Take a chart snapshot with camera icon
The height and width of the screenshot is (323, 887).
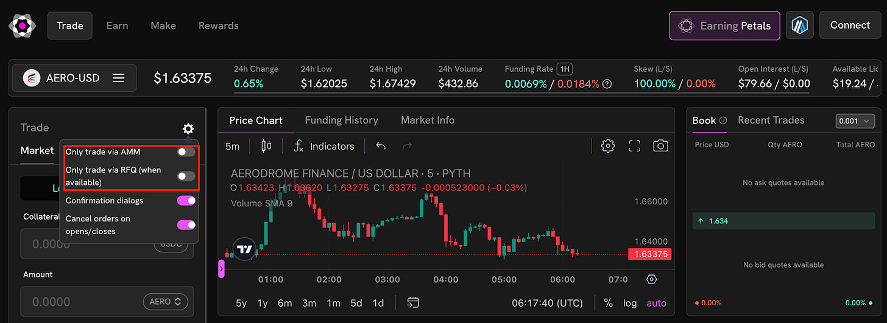(660, 145)
